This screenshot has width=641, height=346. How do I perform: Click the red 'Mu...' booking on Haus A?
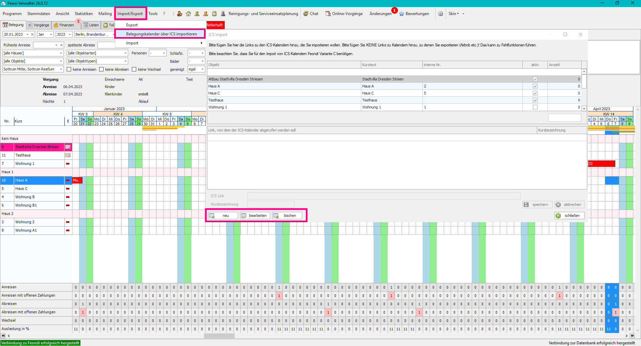point(77,180)
